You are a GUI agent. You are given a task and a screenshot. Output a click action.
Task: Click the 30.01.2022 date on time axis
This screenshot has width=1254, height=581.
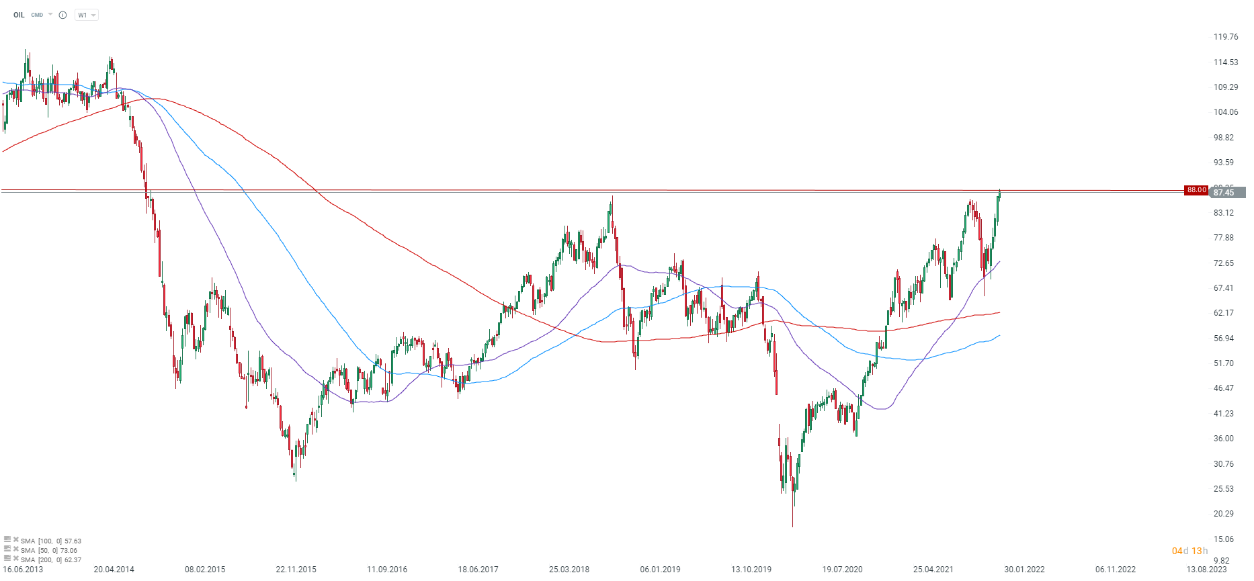tap(1024, 570)
